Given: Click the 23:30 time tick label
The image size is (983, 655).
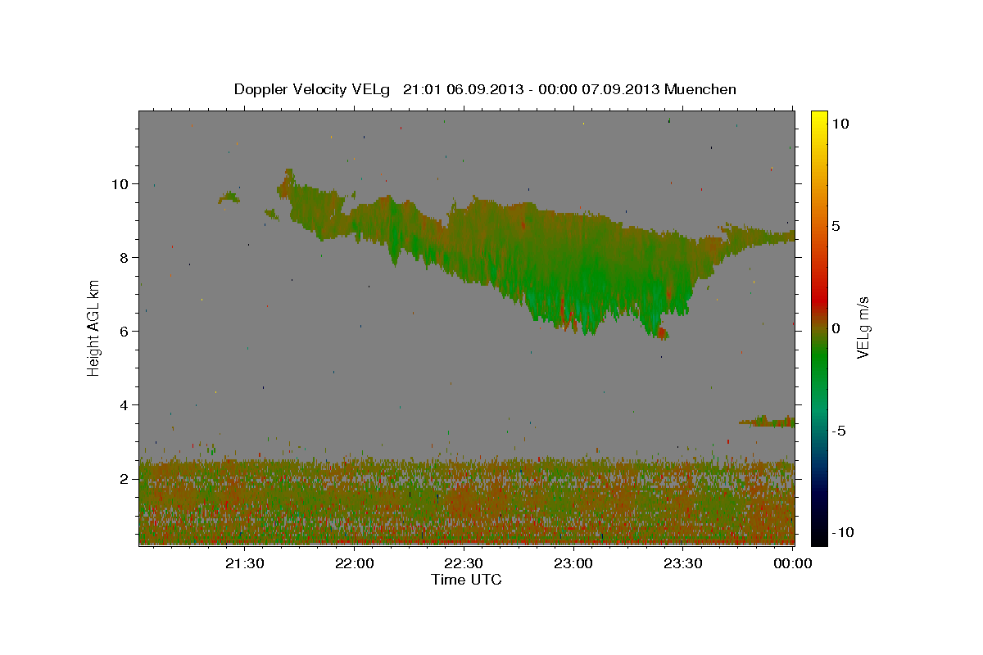Looking at the screenshot, I should pyautogui.click(x=683, y=563).
